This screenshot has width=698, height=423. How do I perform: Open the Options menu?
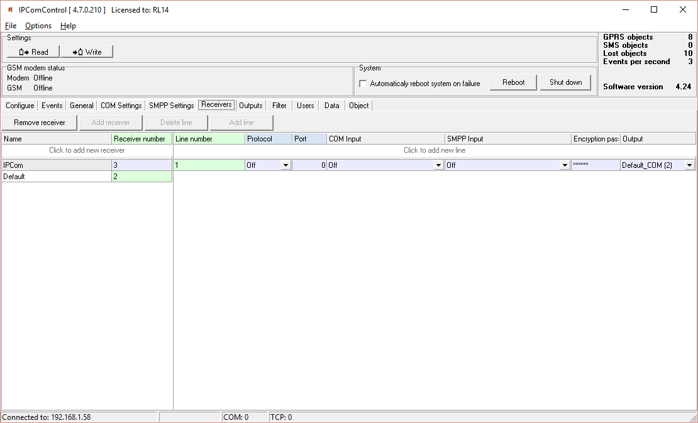(x=38, y=26)
